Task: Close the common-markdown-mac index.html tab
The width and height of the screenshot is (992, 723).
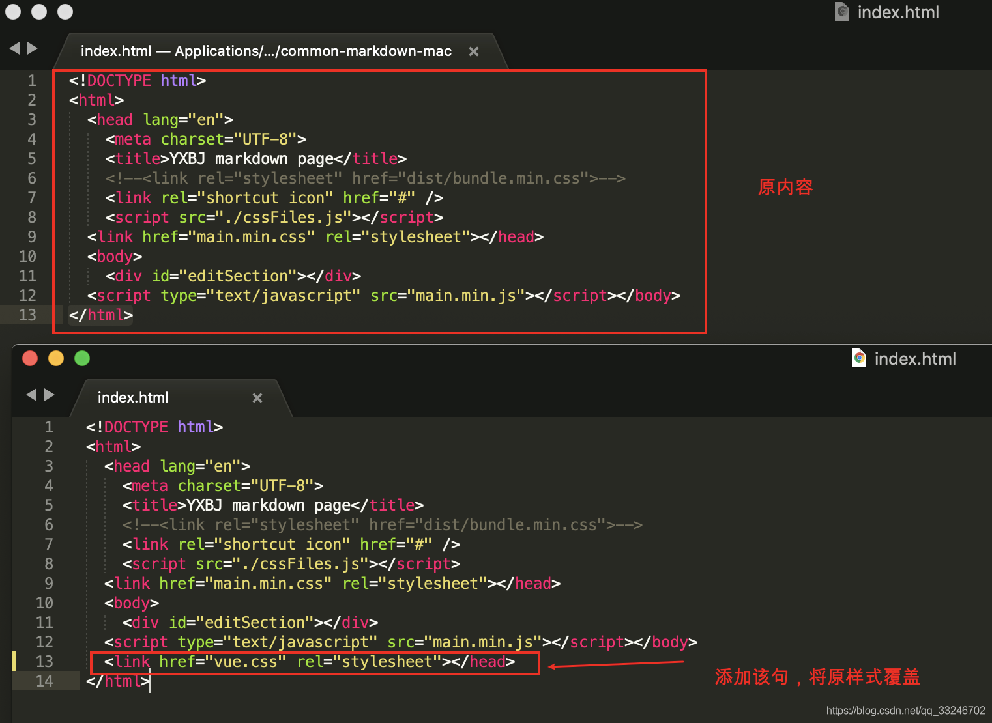Action: [474, 51]
